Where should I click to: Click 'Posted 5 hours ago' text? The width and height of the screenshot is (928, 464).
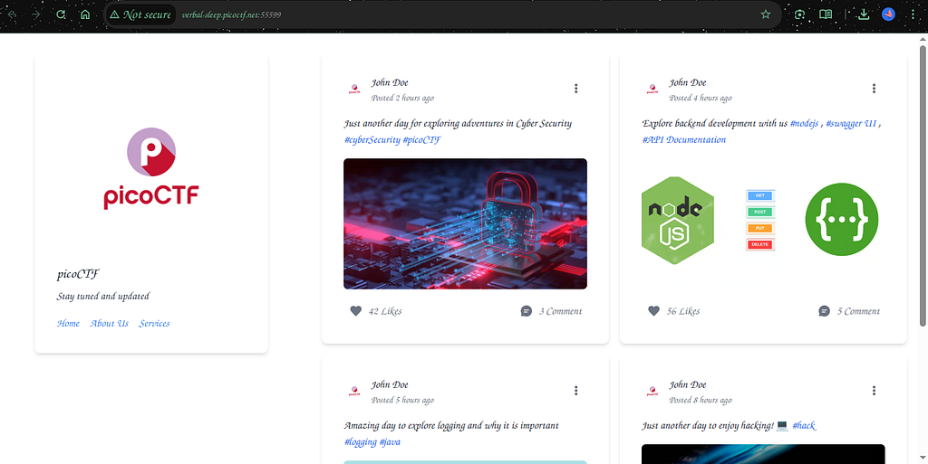coord(402,401)
